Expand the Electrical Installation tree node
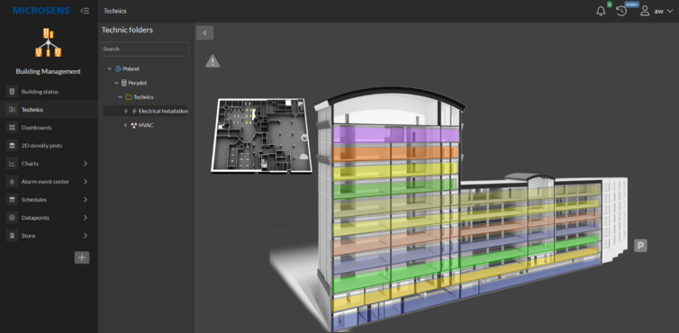The image size is (679, 333). [126, 112]
